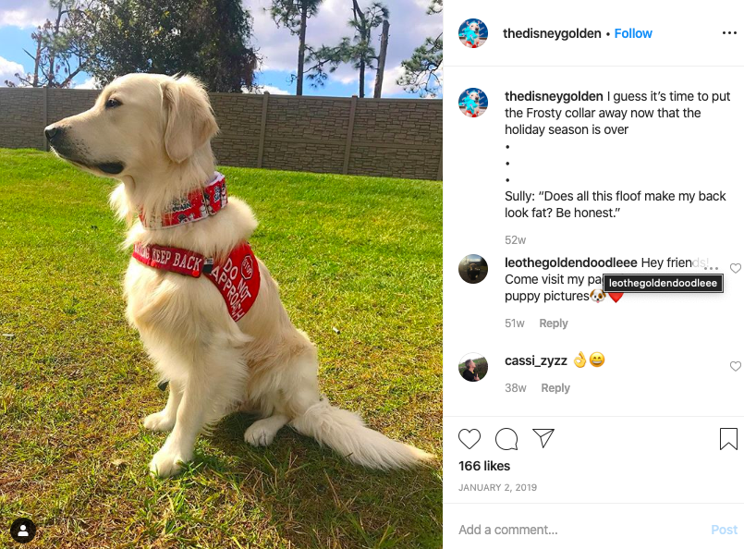Image resolution: width=744 pixels, height=549 pixels.
Task: Follow thedisneygolden account
Action: [x=633, y=33]
